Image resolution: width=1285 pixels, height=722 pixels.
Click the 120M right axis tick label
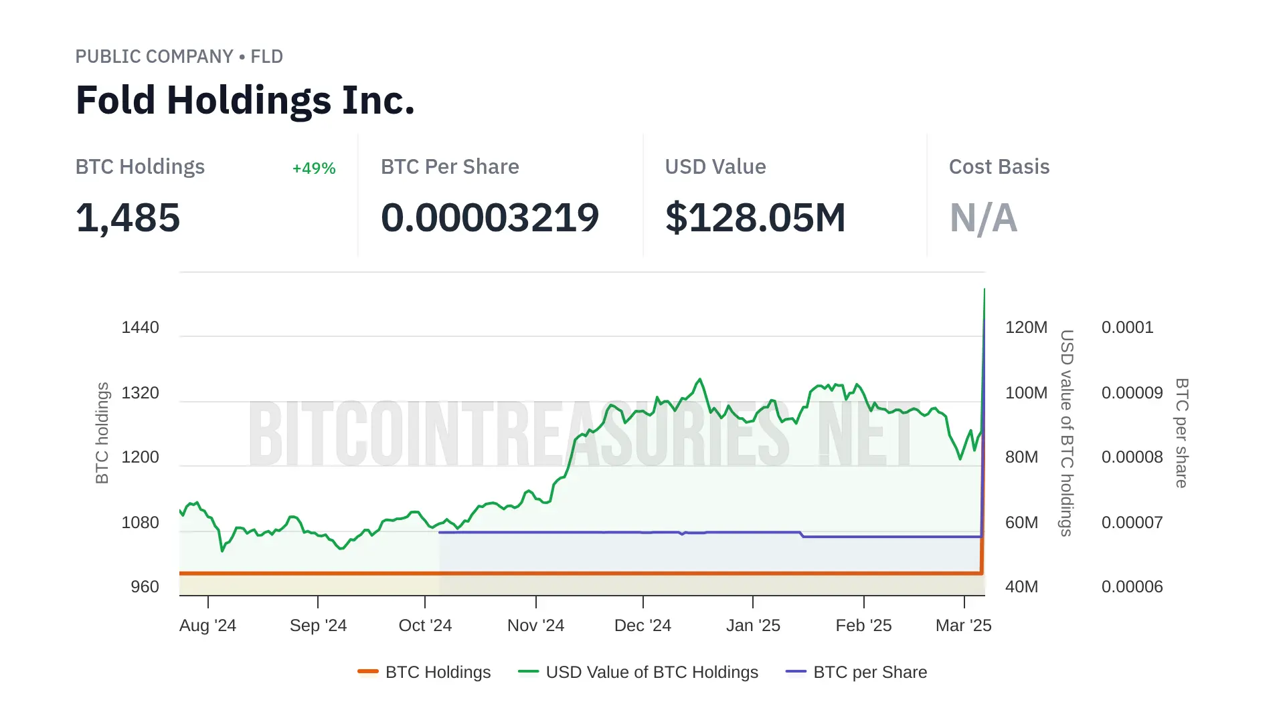pos(1026,328)
